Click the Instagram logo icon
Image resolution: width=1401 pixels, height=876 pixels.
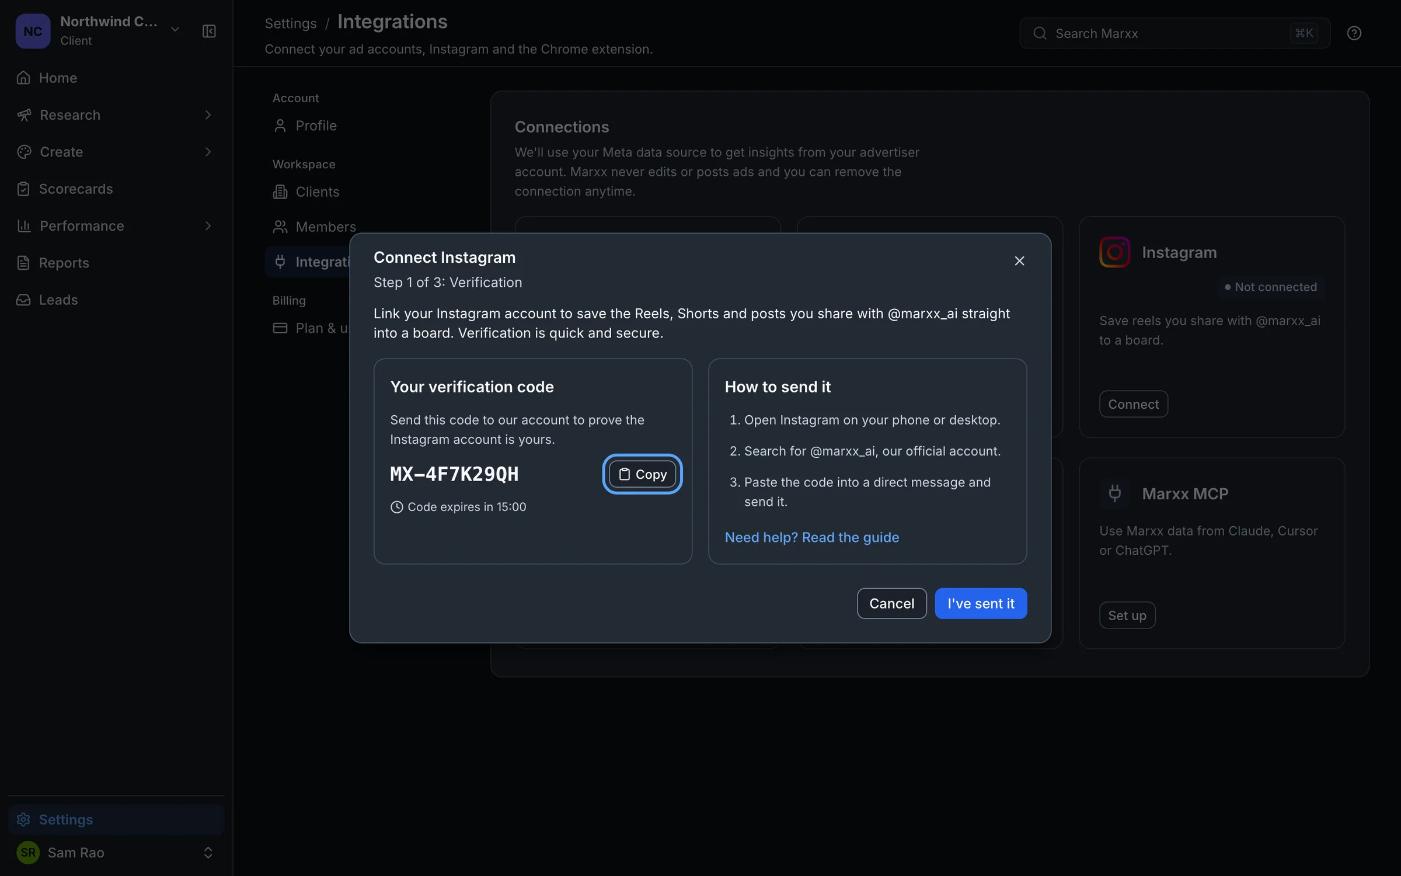[1114, 252]
